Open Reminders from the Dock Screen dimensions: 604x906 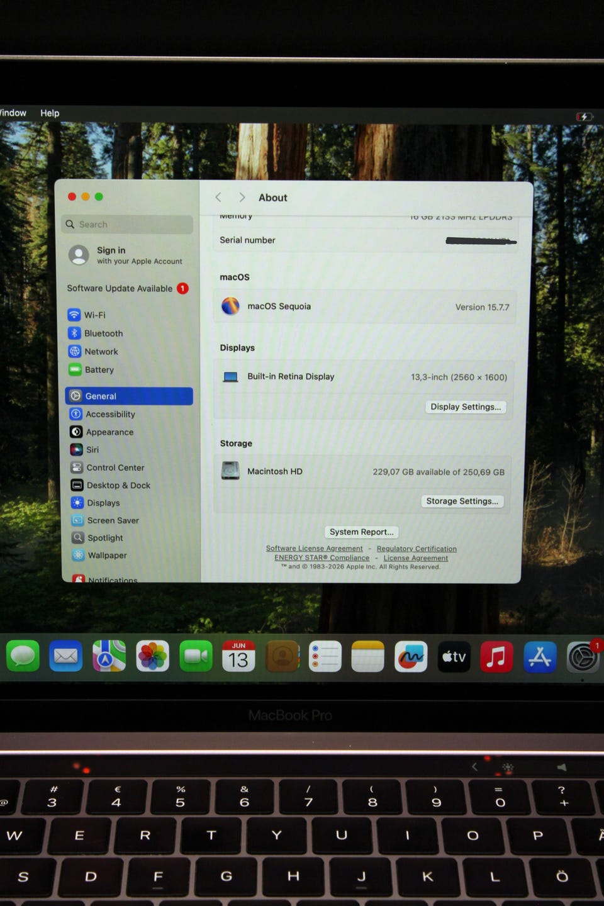pos(325,656)
